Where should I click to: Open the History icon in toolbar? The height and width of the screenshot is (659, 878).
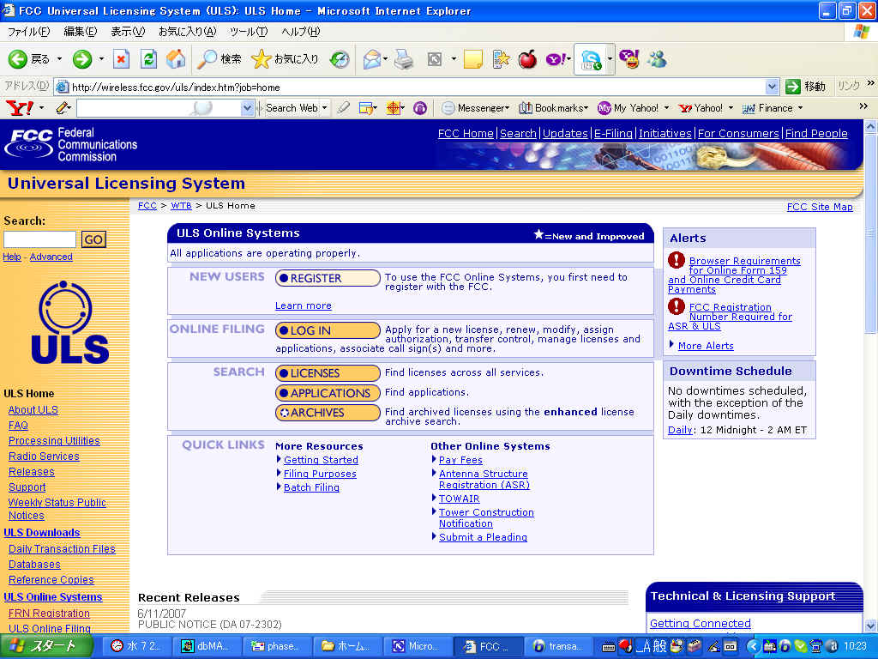click(x=340, y=59)
